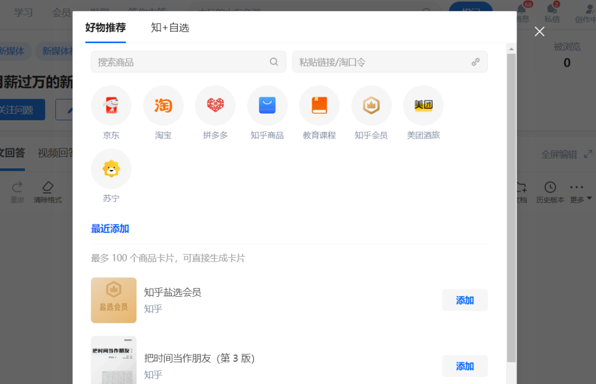The image size is (596, 384).
Task: Close the product recommendation dialog
Action: click(x=539, y=31)
